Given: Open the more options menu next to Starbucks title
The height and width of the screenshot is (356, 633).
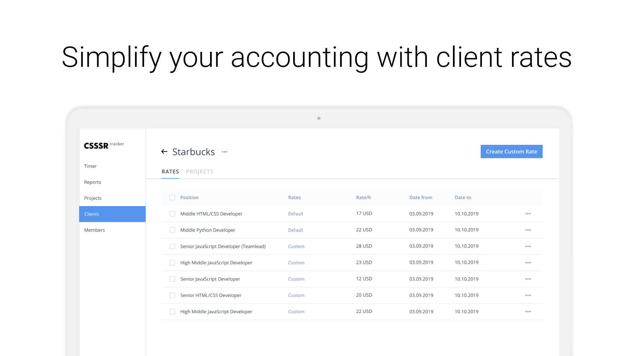Looking at the screenshot, I should pos(225,152).
